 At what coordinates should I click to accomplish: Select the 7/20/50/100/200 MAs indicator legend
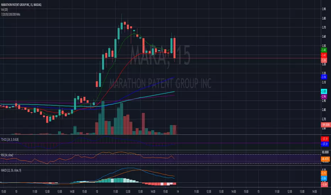[11, 14]
